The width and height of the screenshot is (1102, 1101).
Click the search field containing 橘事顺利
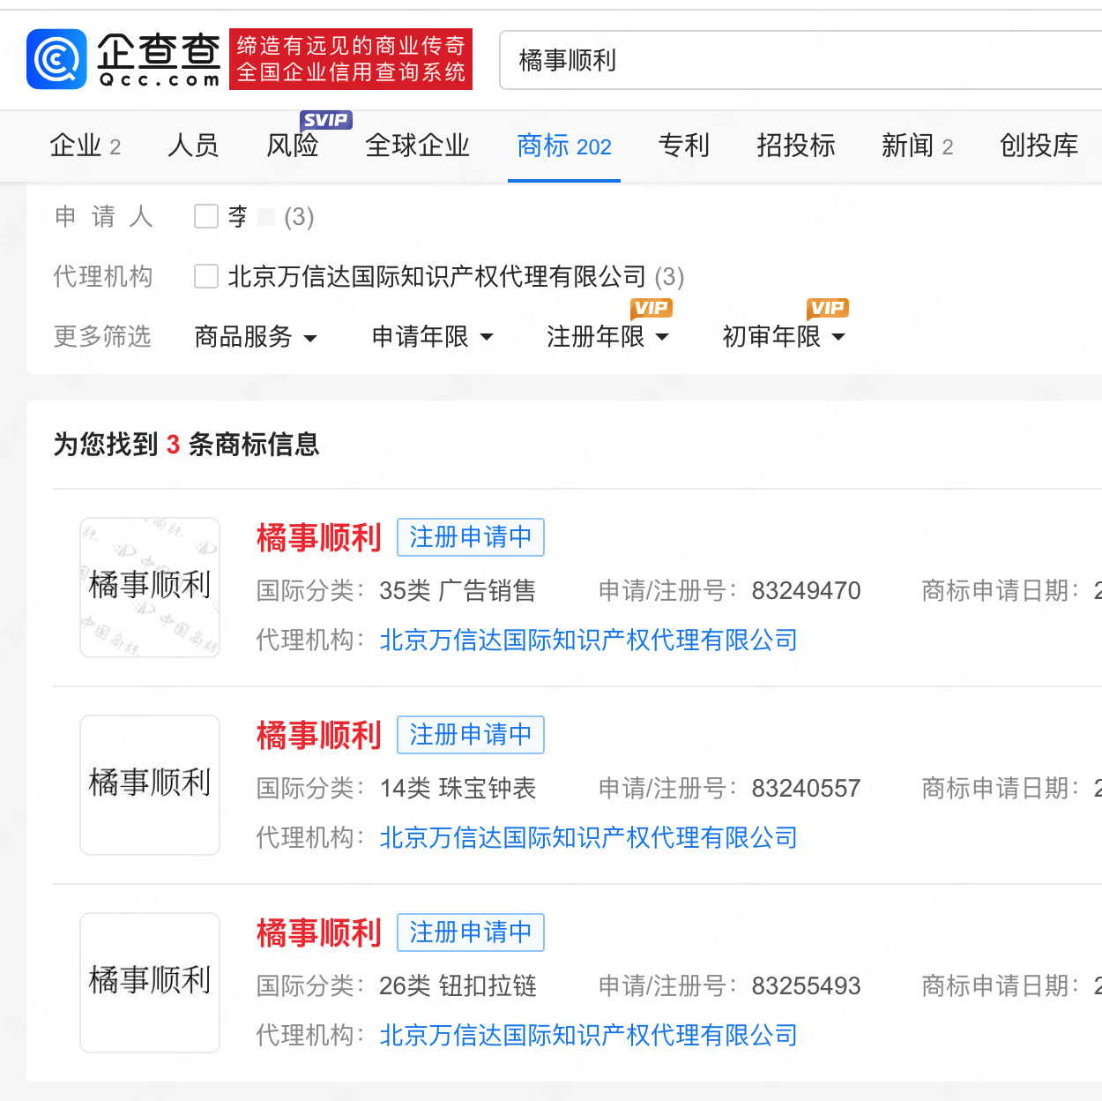tap(800, 60)
